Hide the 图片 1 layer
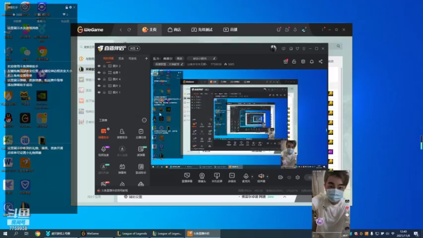Image resolution: width=423 pixels, height=238 pixels. point(99,92)
